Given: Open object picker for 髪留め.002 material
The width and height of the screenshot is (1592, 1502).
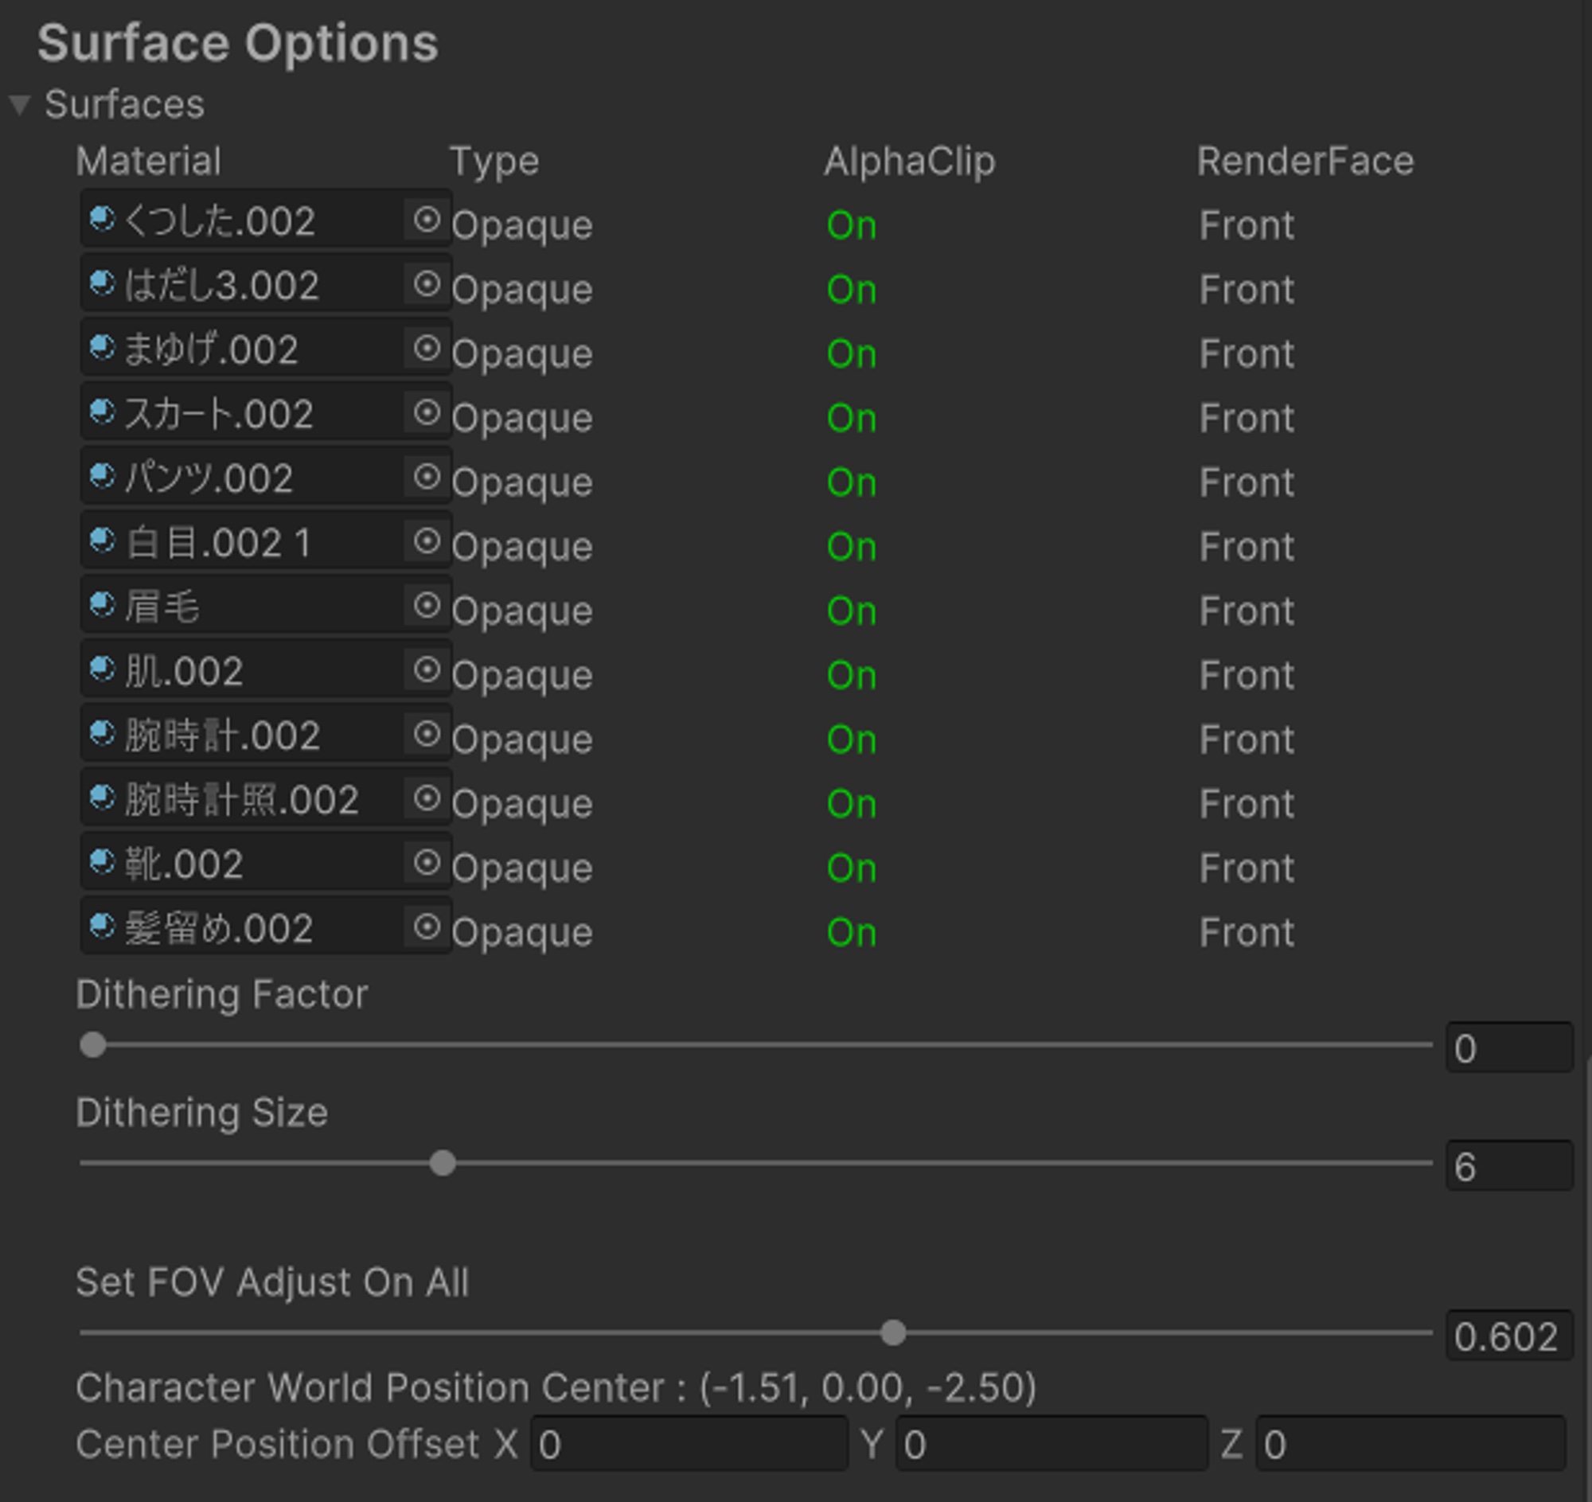Looking at the screenshot, I should [x=427, y=927].
